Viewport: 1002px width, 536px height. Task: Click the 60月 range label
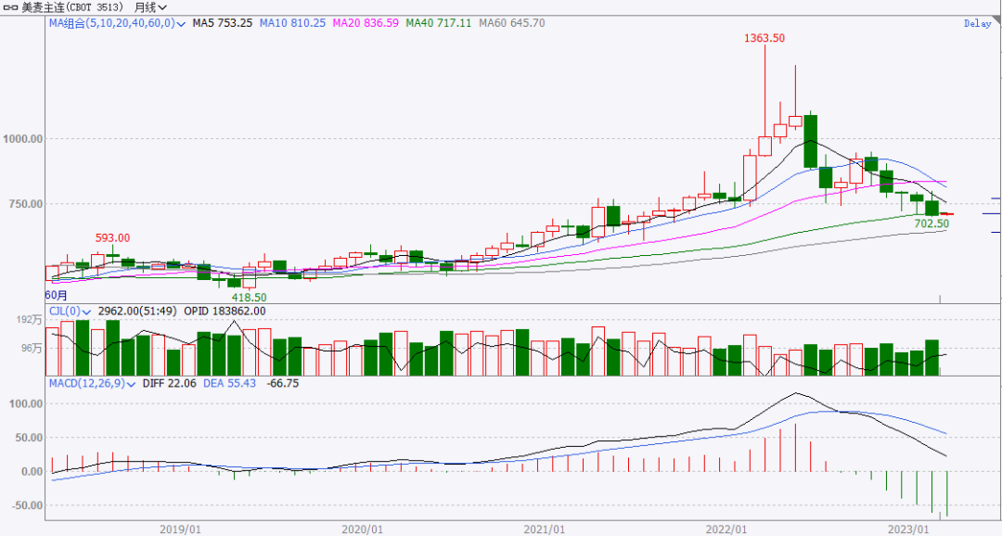pyautogui.click(x=58, y=294)
